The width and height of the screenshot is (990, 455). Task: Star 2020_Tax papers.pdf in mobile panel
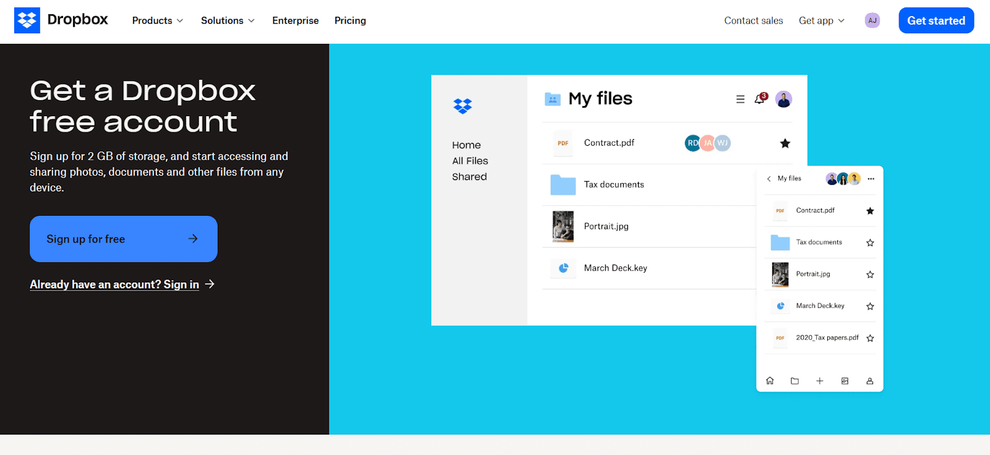[x=870, y=338]
